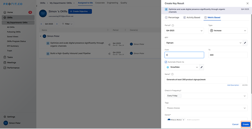
Task: Open Performance in the sidebar
Action: (13, 68)
